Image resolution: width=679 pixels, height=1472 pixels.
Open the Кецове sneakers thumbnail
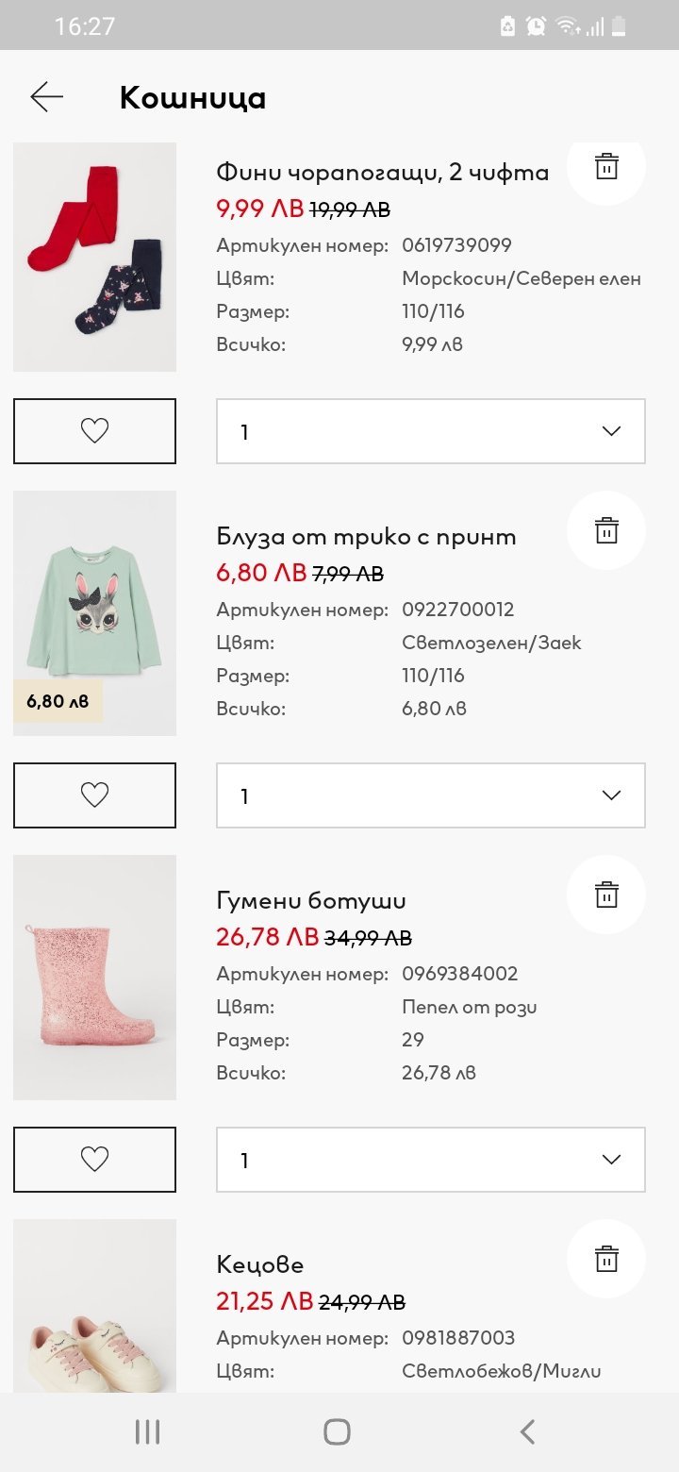pos(94,1307)
